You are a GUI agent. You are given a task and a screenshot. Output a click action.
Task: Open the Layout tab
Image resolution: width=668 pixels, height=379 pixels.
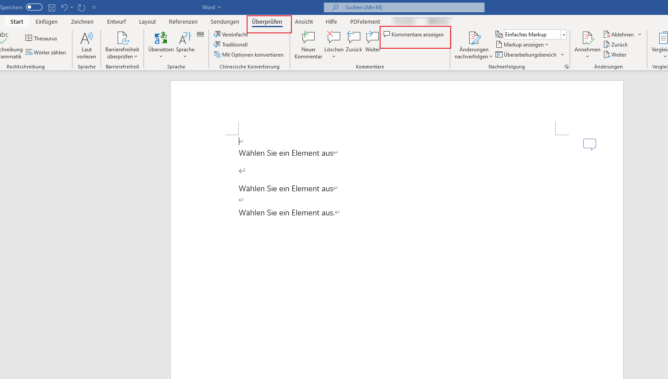point(147,21)
